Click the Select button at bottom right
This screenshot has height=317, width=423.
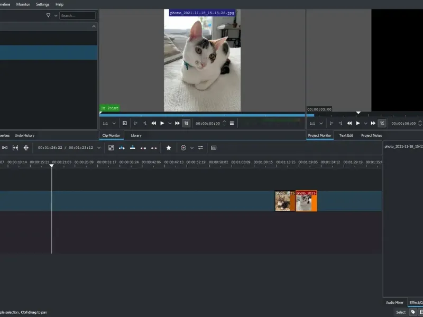tap(401, 312)
